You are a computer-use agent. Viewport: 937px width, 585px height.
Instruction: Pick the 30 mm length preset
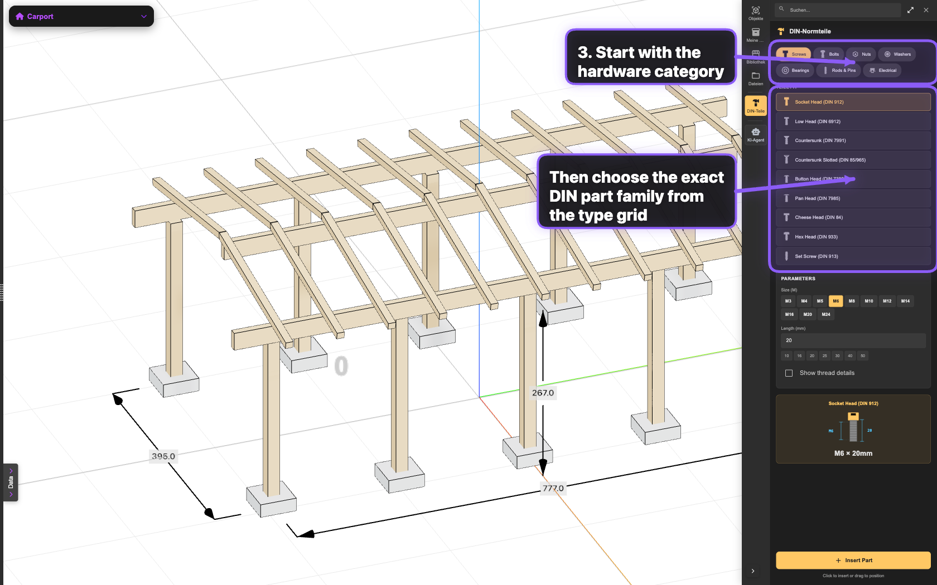point(837,356)
